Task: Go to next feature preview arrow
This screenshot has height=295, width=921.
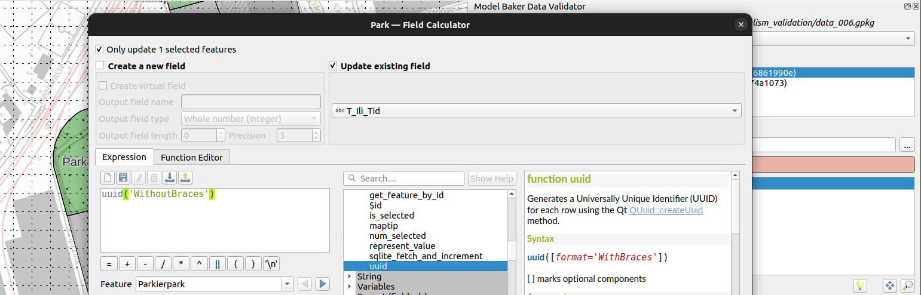Action: 323,284
